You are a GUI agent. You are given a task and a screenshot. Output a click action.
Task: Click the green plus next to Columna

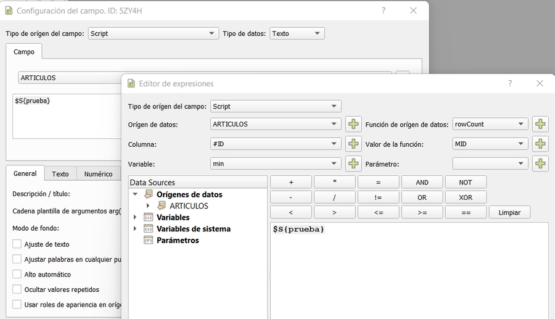[x=353, y=144]
